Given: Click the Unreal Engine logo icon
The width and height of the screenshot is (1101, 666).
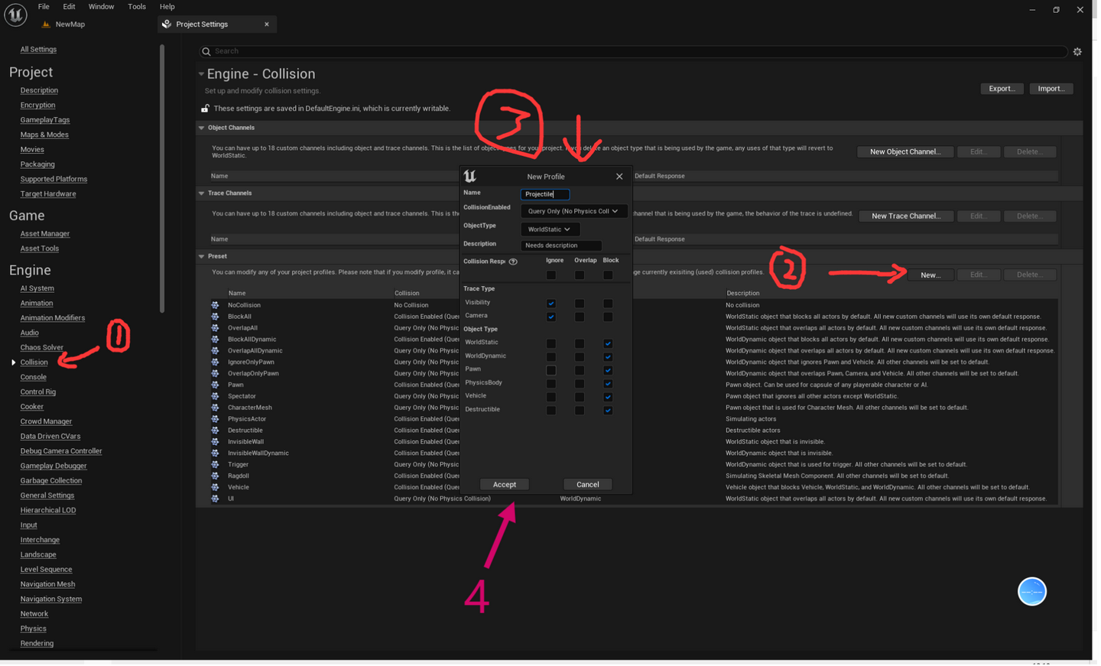Looking at the screenshot, I should (15, 15).
